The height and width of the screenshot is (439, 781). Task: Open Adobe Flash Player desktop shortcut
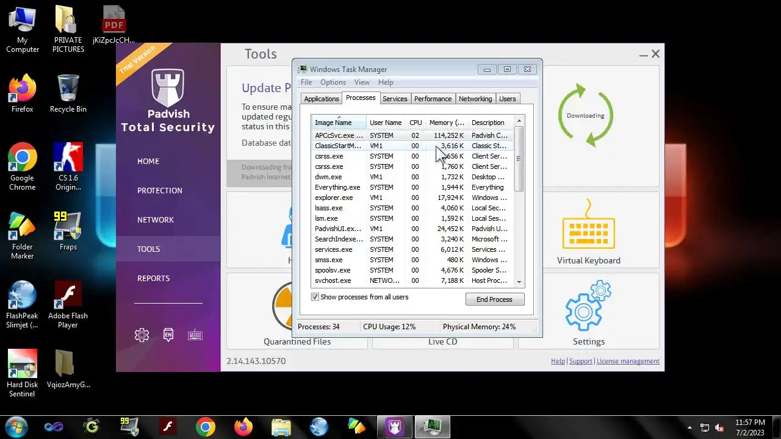click(x=68, y=305)
